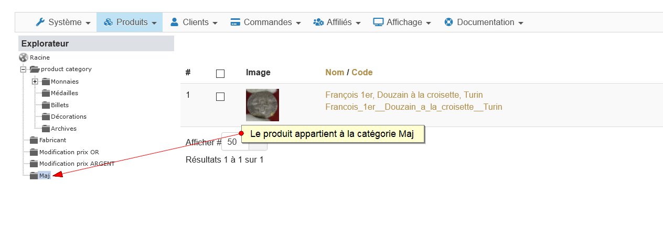Expand the Monnaies tree node

coord(35,81)
